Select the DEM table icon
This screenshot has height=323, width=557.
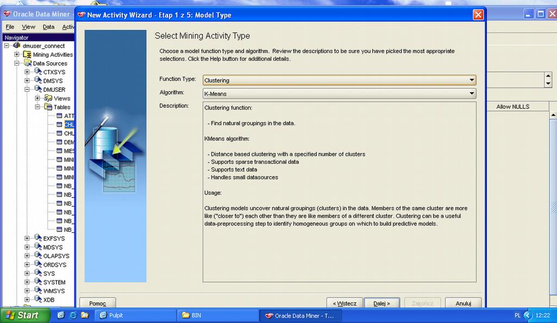point(59,142)
